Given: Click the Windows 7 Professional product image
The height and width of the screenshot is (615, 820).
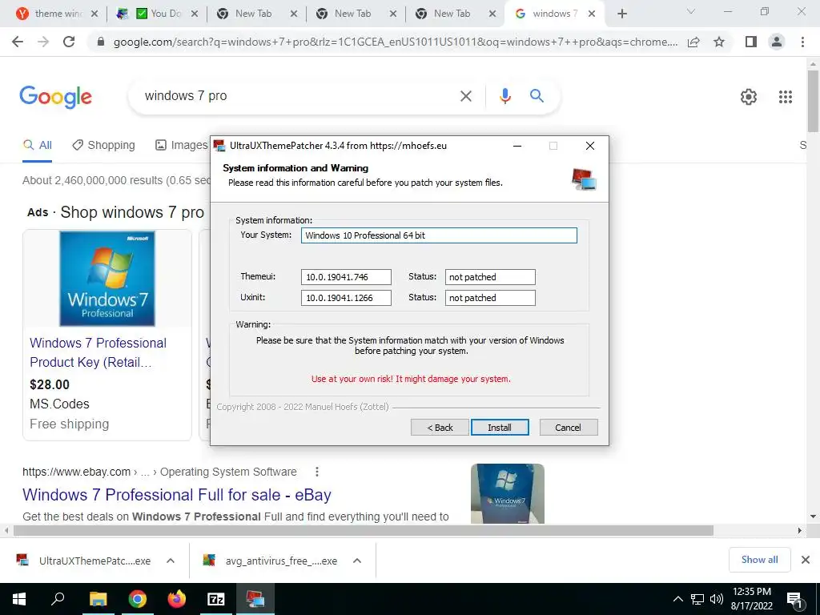Looking at the screenshot, I should pos(107,279).
